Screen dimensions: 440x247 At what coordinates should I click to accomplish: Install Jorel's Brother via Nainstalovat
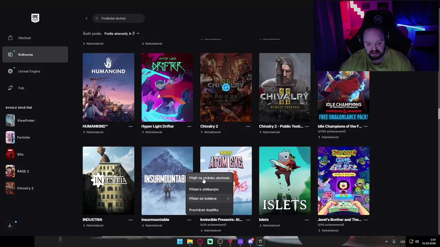coord(328,231)
